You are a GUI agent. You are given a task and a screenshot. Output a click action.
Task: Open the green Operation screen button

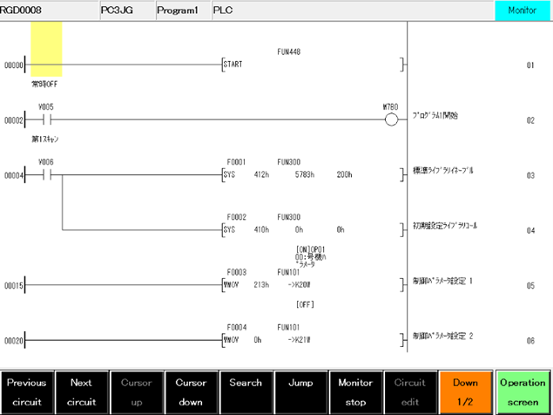pos(523,392)
